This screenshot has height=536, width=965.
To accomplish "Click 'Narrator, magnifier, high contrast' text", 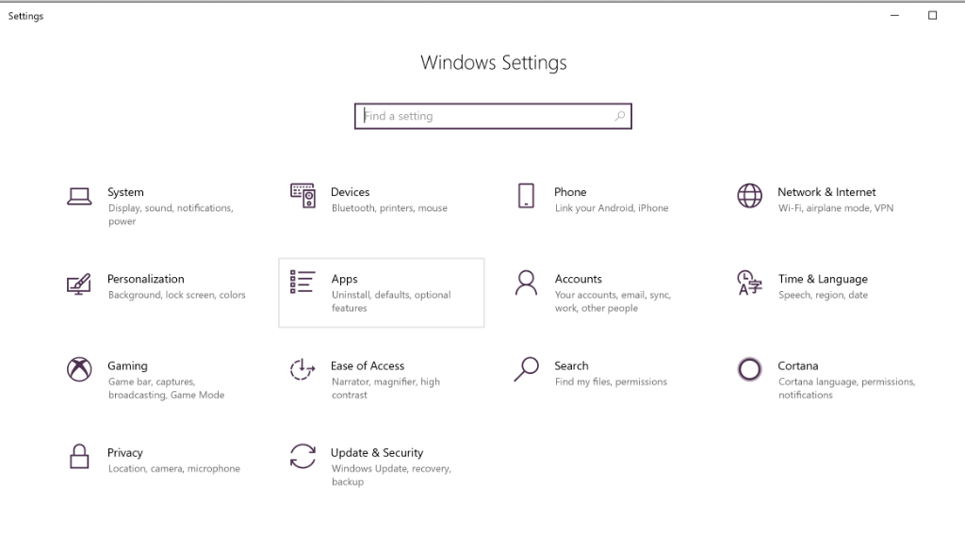I will click(x=385, y=388).
